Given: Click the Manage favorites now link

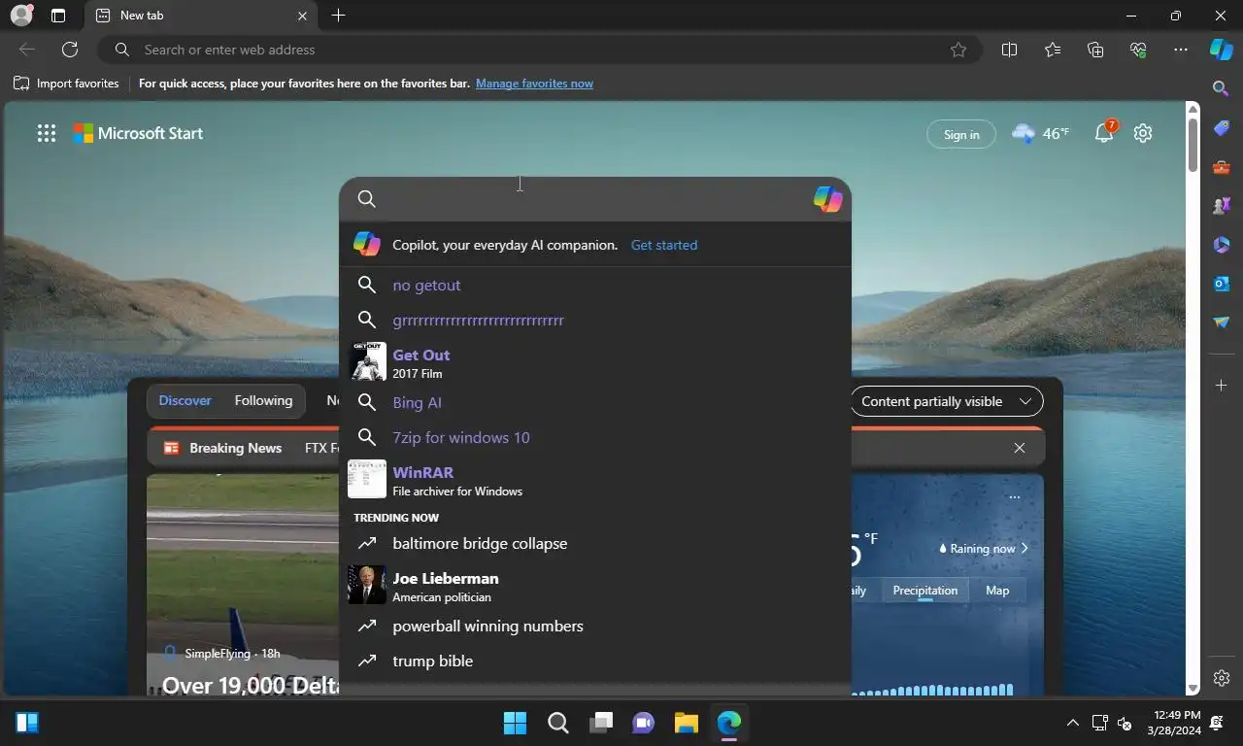Looking at the screenshot, I should 534,84.
